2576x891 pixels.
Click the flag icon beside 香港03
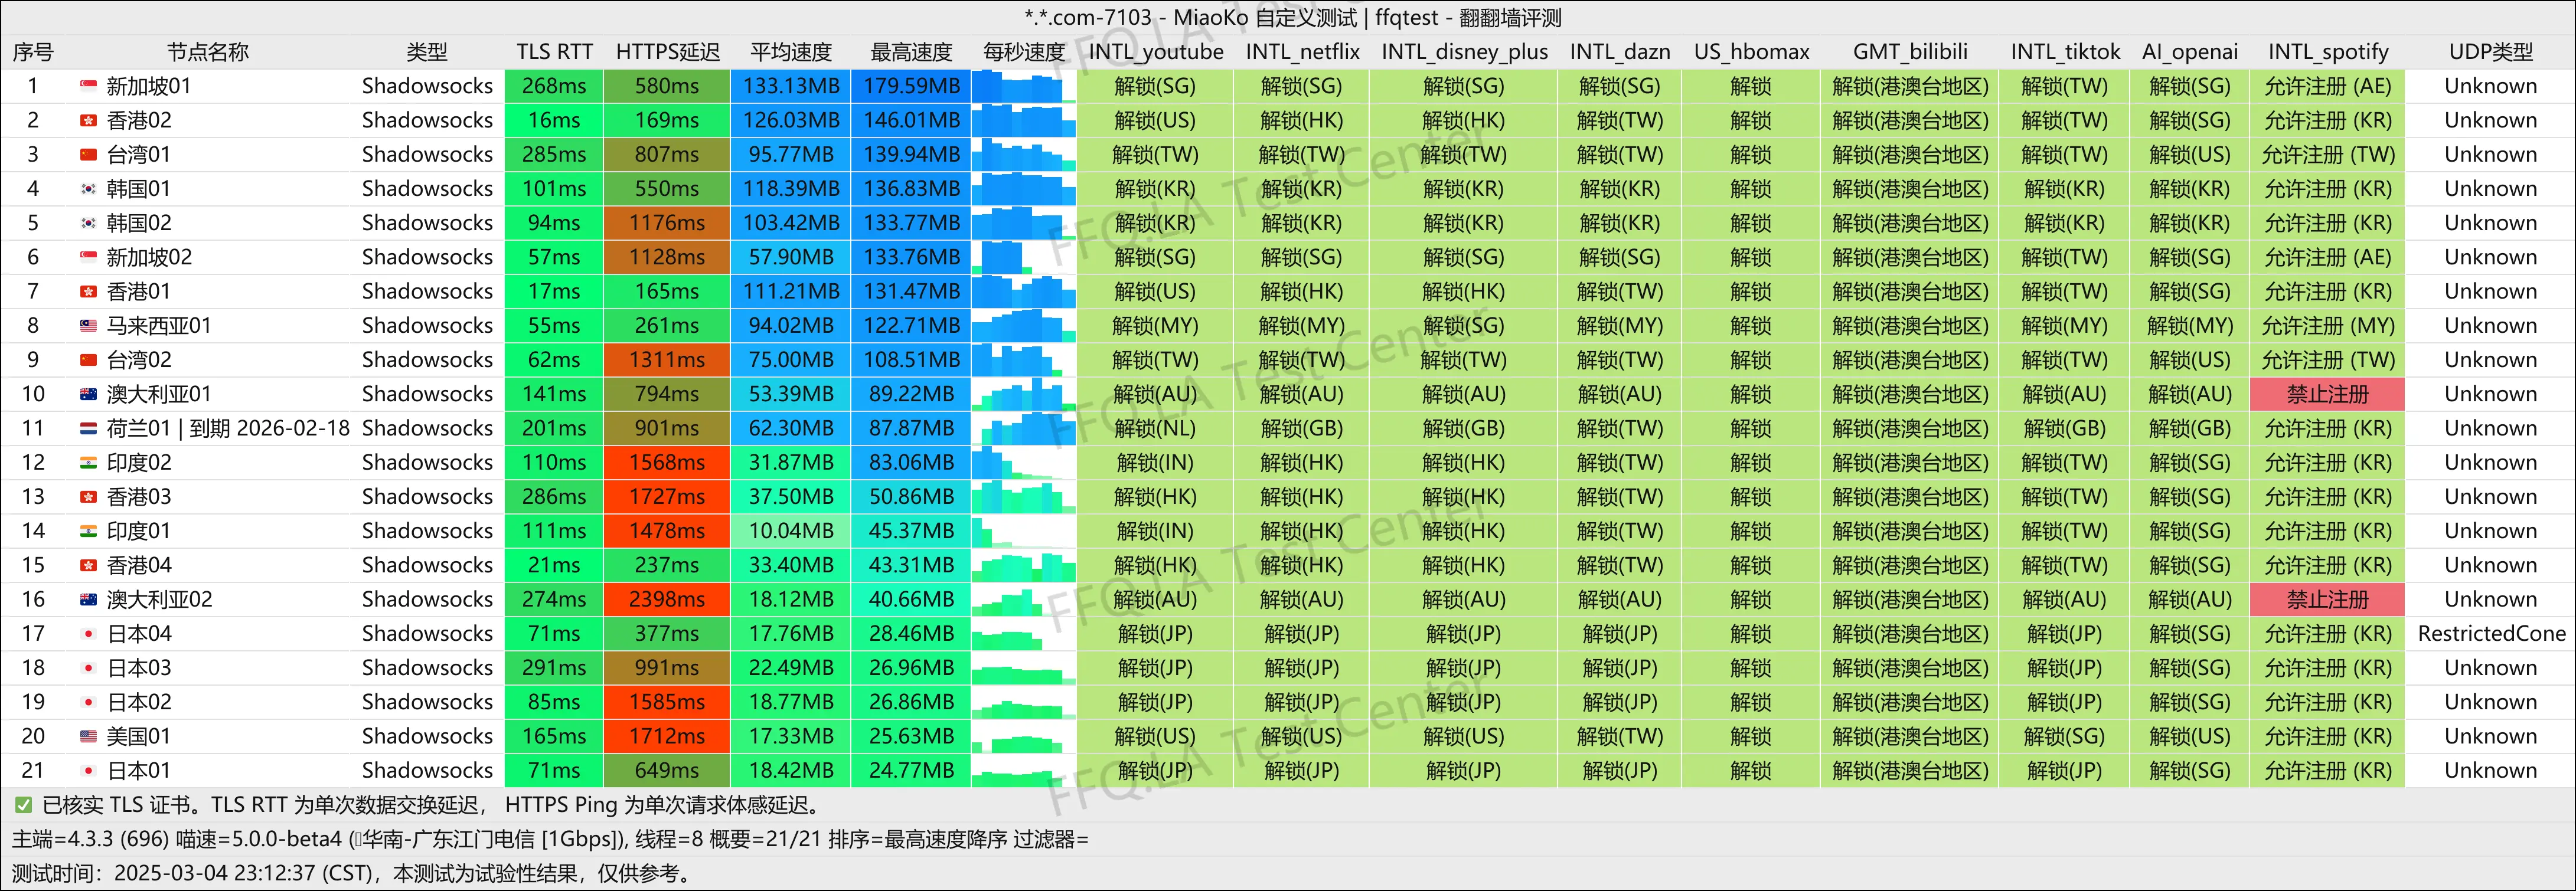[x=88, y=497]
